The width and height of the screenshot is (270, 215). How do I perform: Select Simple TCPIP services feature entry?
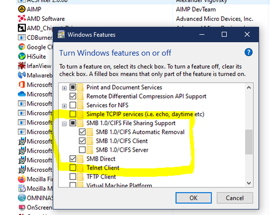click(x=145, y=114)
